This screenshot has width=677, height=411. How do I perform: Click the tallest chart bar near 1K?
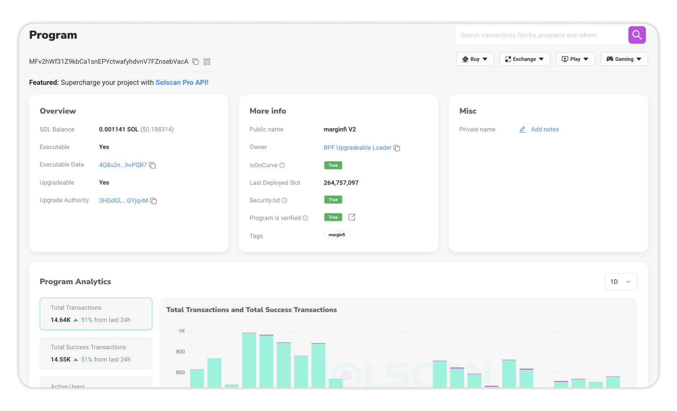(249, 360)
